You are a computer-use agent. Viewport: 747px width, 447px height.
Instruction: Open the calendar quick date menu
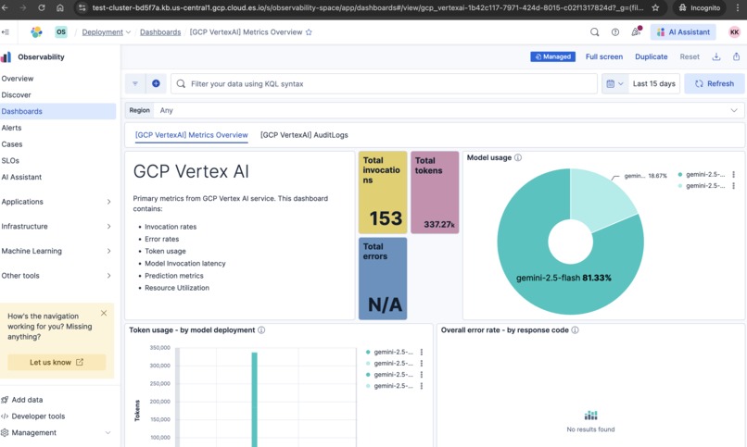point(614,83)
